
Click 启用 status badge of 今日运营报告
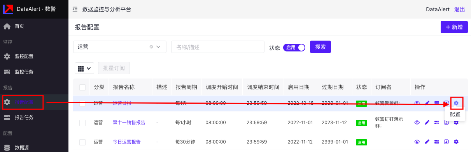click(x=362, y=142)
